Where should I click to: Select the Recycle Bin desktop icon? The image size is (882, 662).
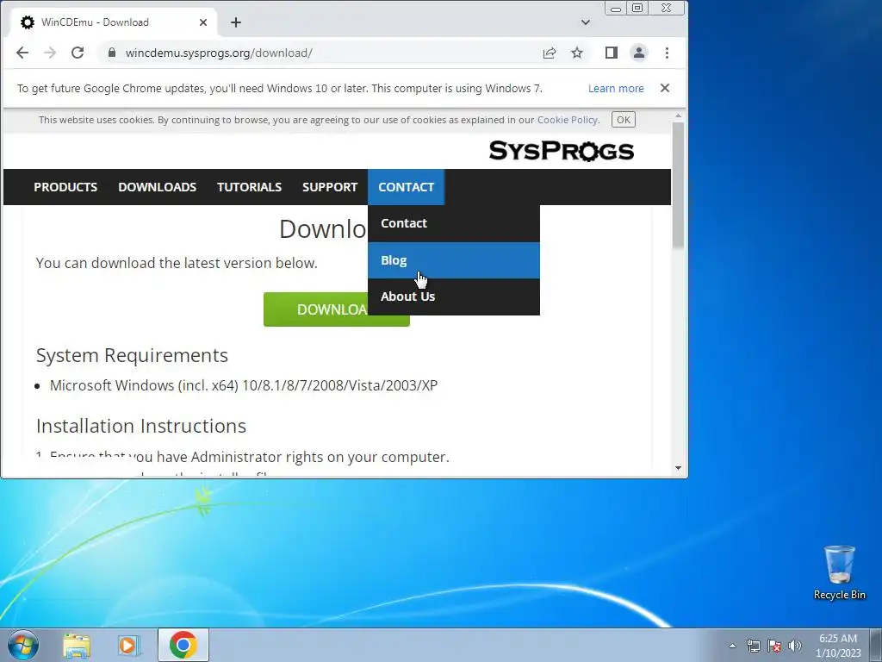[839, 572]
